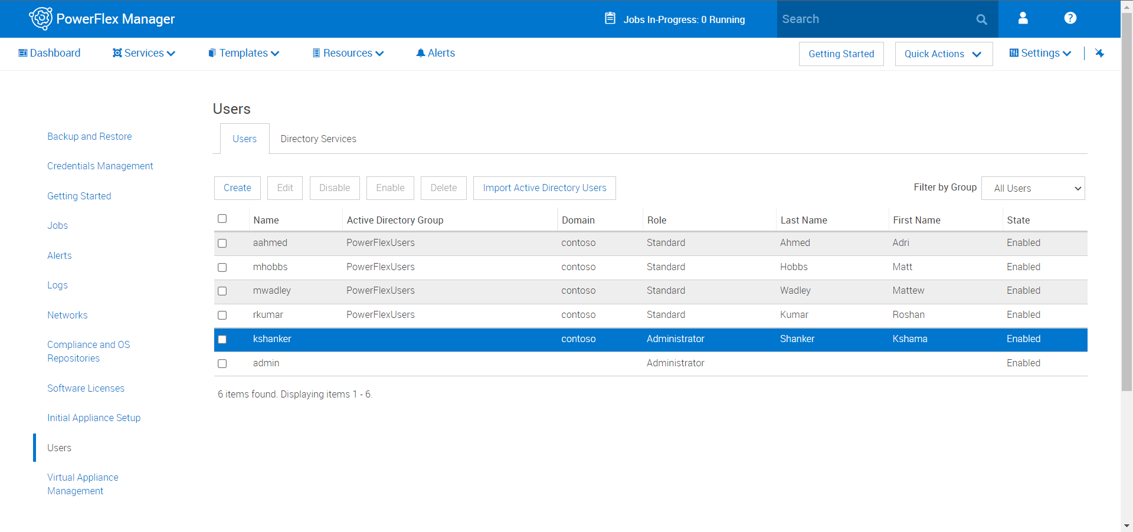Navigate to Credentials Management in the sidebar
Viewport: 1133px width, 532px height.
coord(100,166)
